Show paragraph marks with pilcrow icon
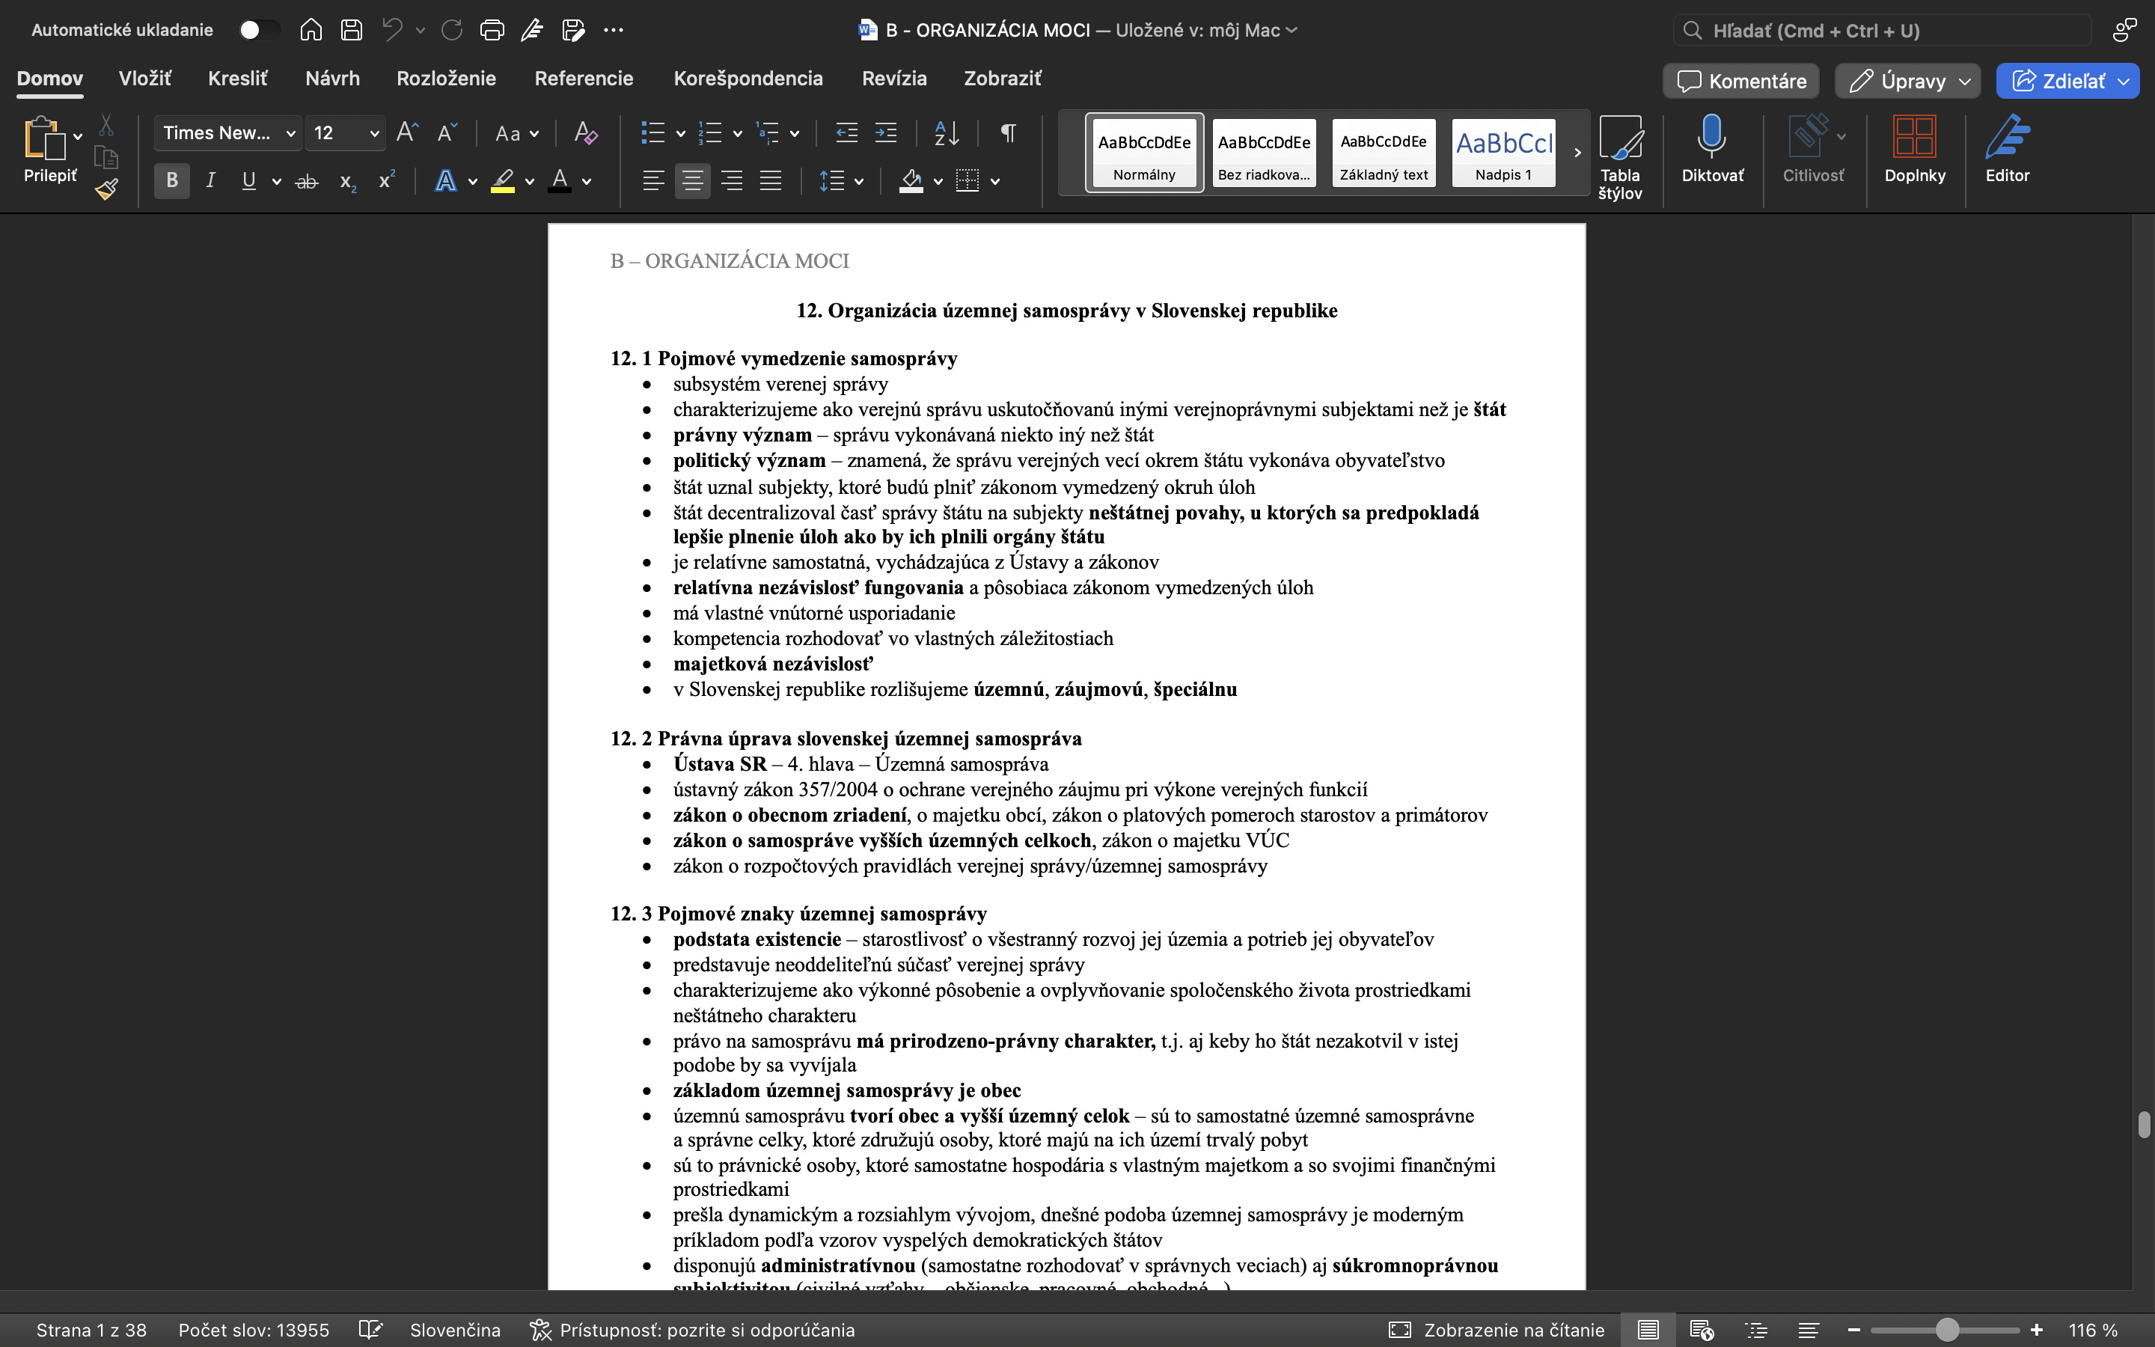Image resolution: width=2155 pixels, height=1347 pixels. (x=1008, y=134)
